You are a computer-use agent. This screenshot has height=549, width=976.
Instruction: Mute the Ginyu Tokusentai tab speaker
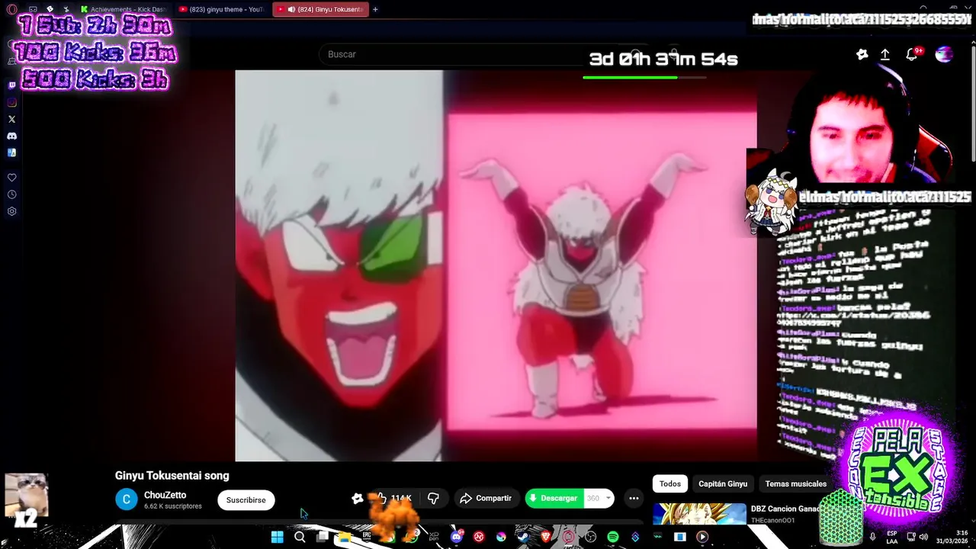point(292,9)
